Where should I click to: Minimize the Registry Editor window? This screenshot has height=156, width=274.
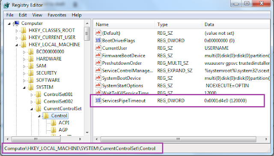pyautogui.click(x=236, y=3)
